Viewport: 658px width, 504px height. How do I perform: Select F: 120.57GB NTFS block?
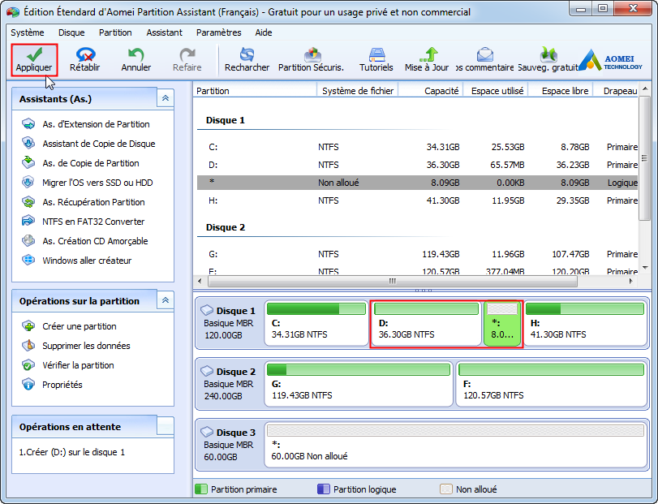coord(551,384)
